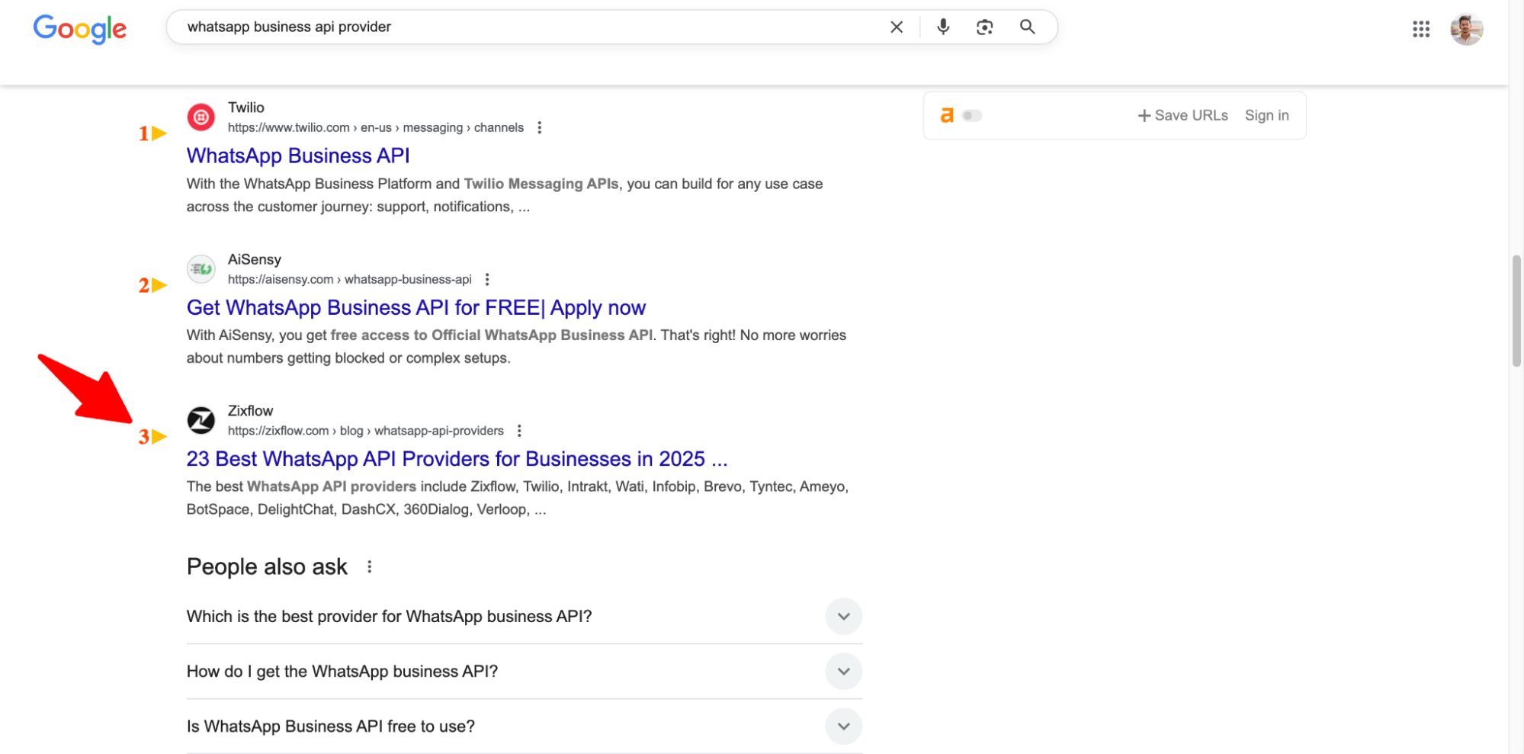Viewport: 1524px width, 754px height.
Task: Expand 'Is WhatsApp Business API free' question
Action: (x=843, y=726)
